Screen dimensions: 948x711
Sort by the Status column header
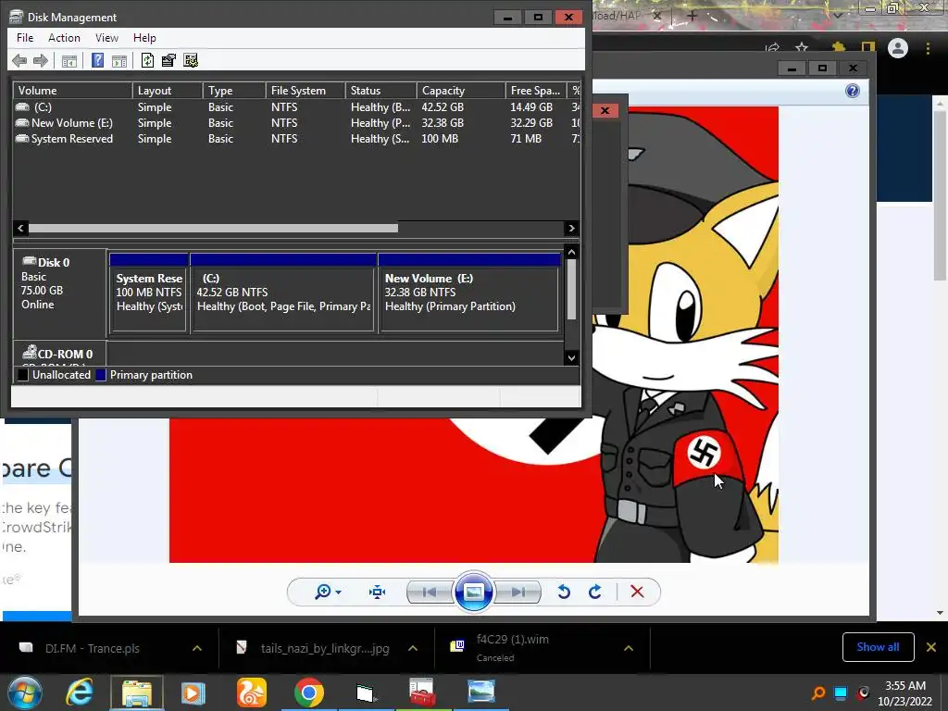pyautogui.click(x=380, y=90)
